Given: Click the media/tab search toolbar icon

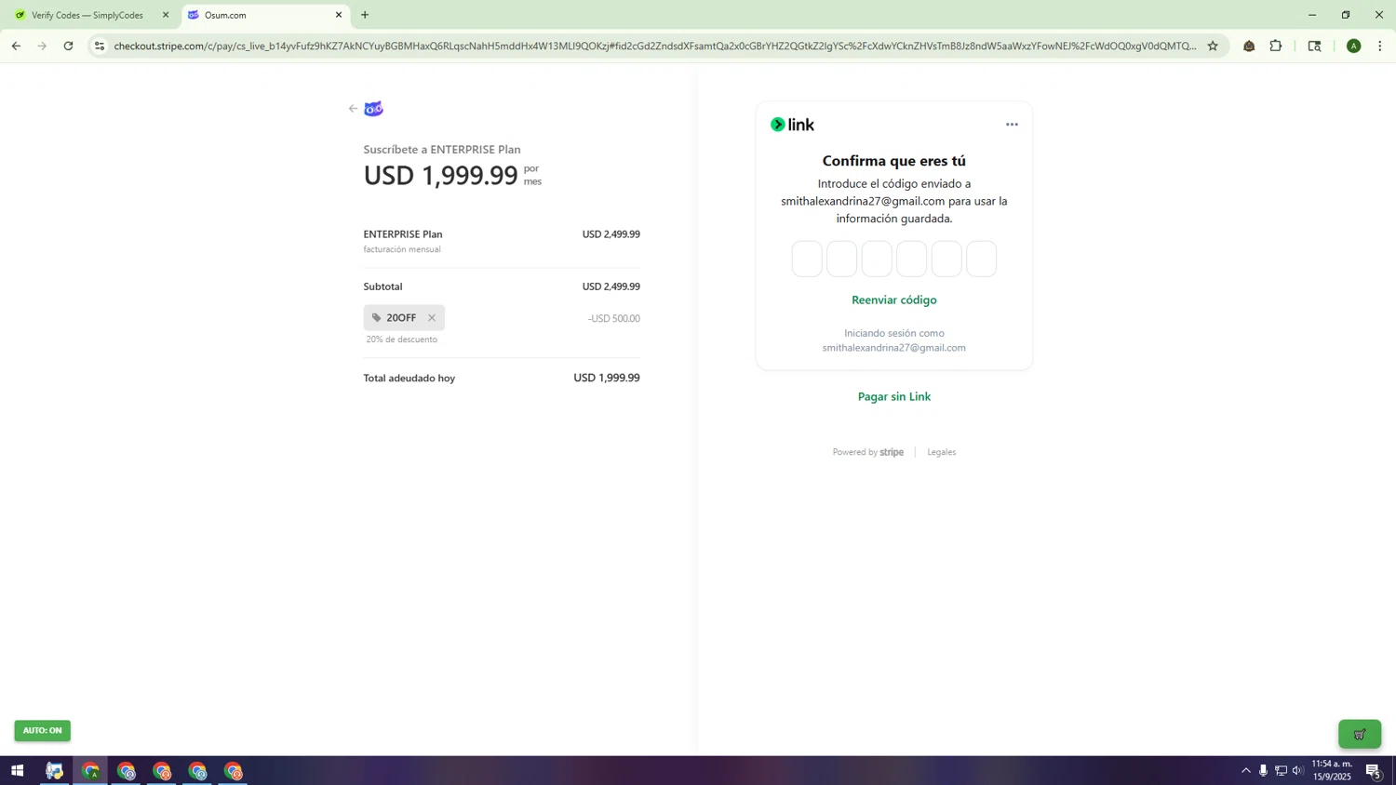Looking at the screenshot, I should pyautogui.click(x=1314, y=46).
